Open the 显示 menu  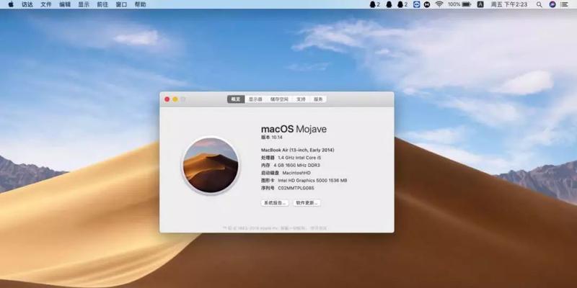84,4
